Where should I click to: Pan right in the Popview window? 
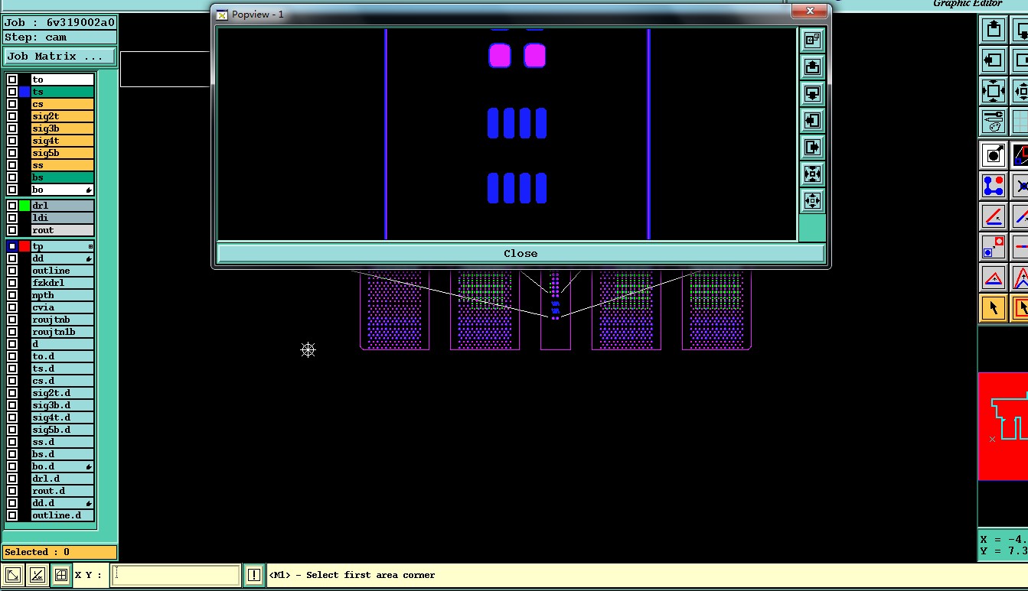(x=812, y=148)
